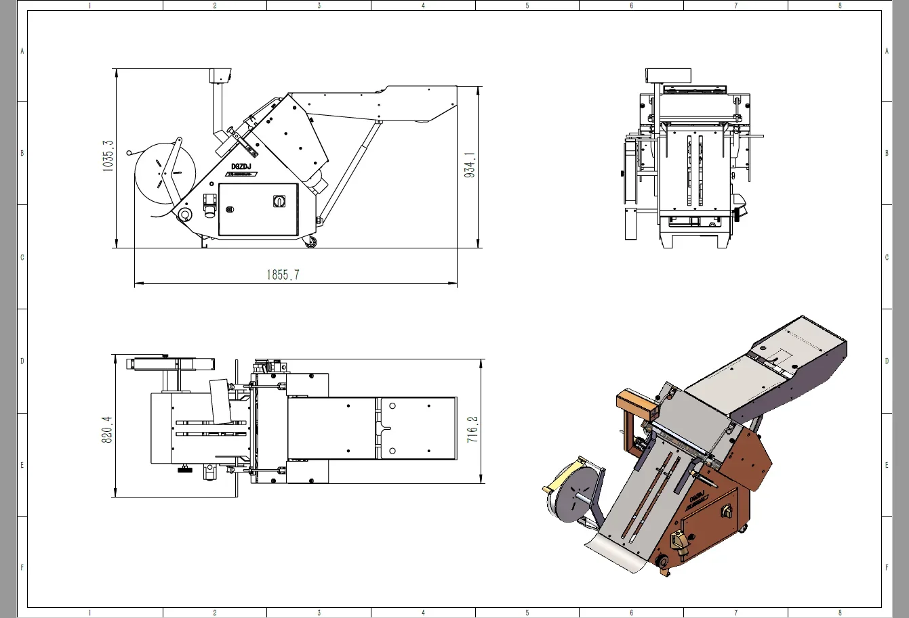This screenshot has height=618, width=909.
Task: Select the 820.4 width dimension text
Action: coord(106,430)
